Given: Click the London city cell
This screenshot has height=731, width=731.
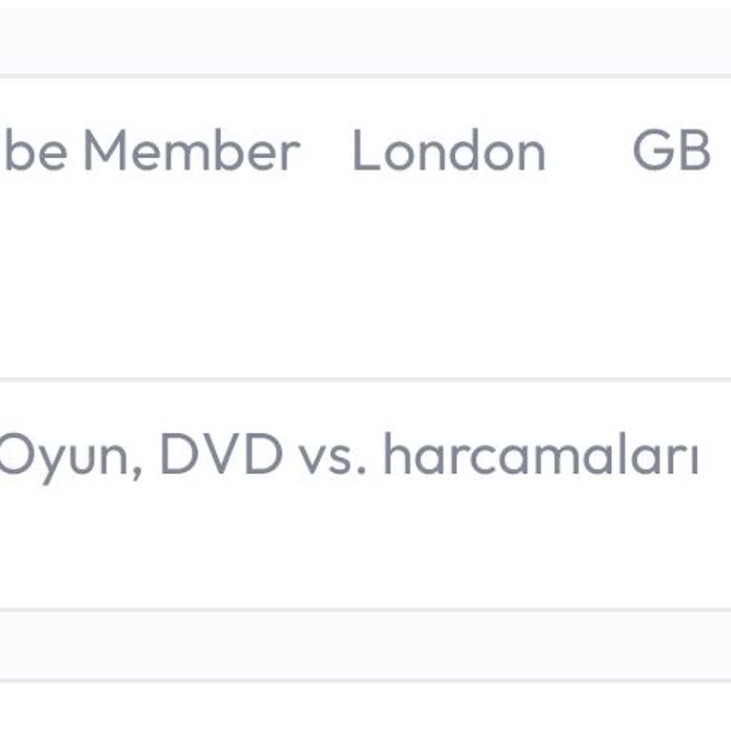Looking at the screenshot, I should pyautogui.click(x=448, y=152).
